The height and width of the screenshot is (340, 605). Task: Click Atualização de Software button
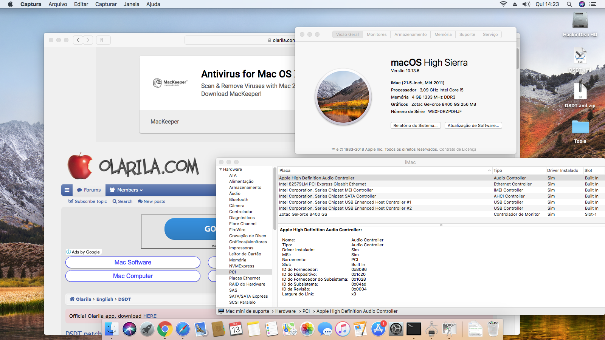pyautogui.click(x=473, y=125)
